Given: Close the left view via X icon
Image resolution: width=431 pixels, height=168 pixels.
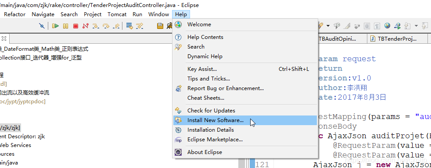Looking at the screenshot, I should [x=4, y=38].
